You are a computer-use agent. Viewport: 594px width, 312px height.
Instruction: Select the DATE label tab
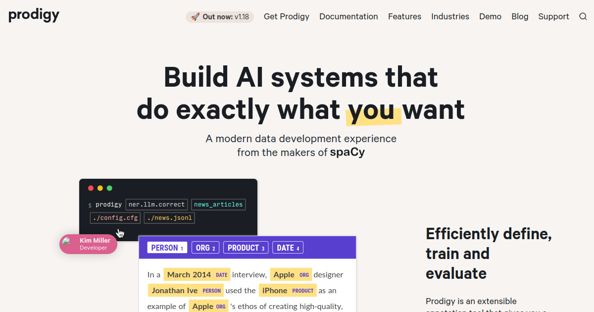tap(288, 248)
